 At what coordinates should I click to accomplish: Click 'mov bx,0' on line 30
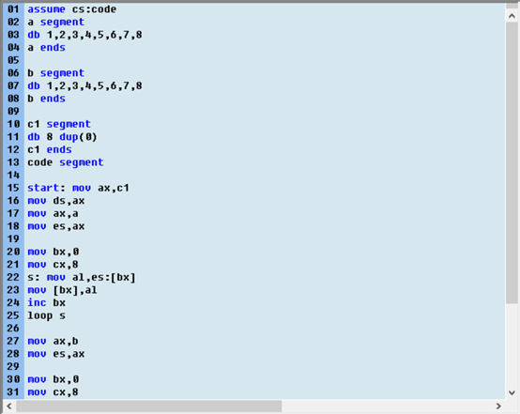click(x=54, y=379)
